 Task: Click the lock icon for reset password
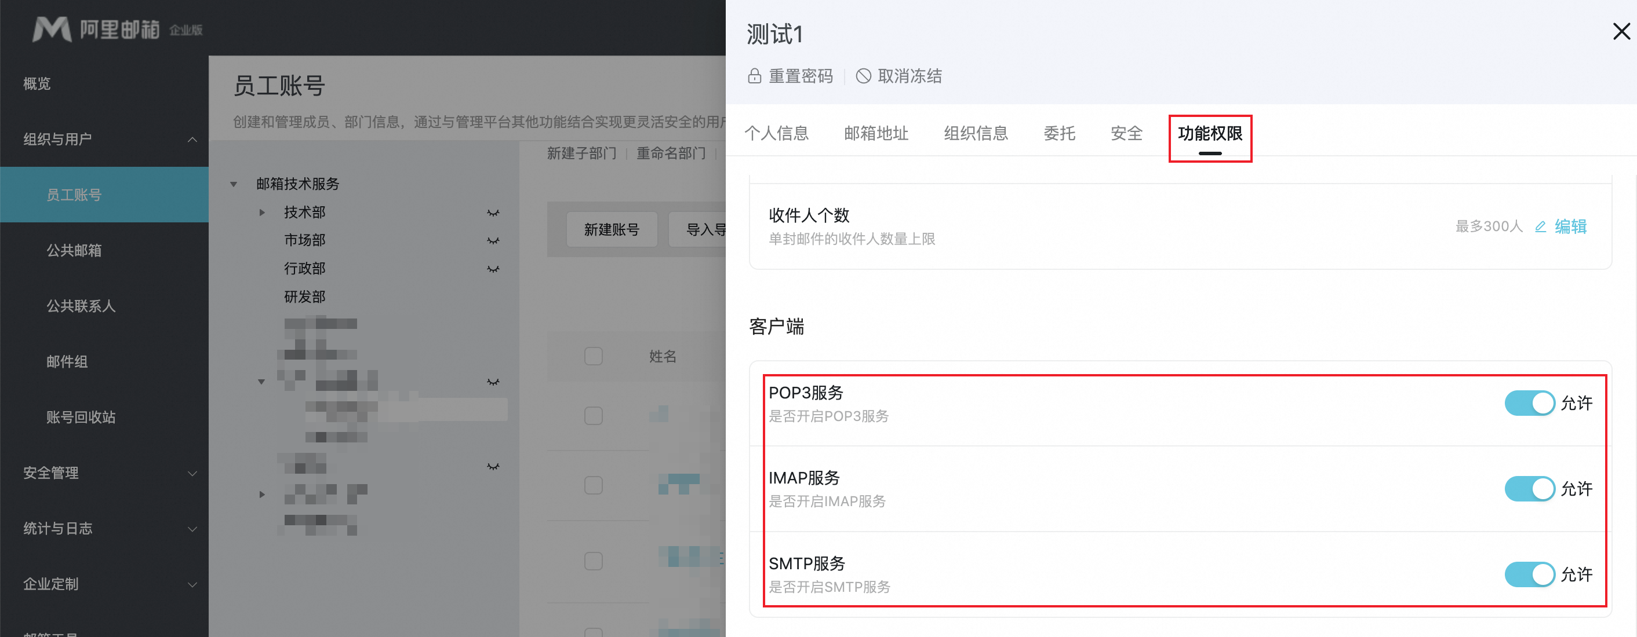754,76
